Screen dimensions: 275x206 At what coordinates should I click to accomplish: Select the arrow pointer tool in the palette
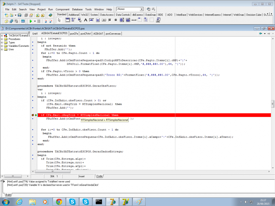click(x=59, y=20)
